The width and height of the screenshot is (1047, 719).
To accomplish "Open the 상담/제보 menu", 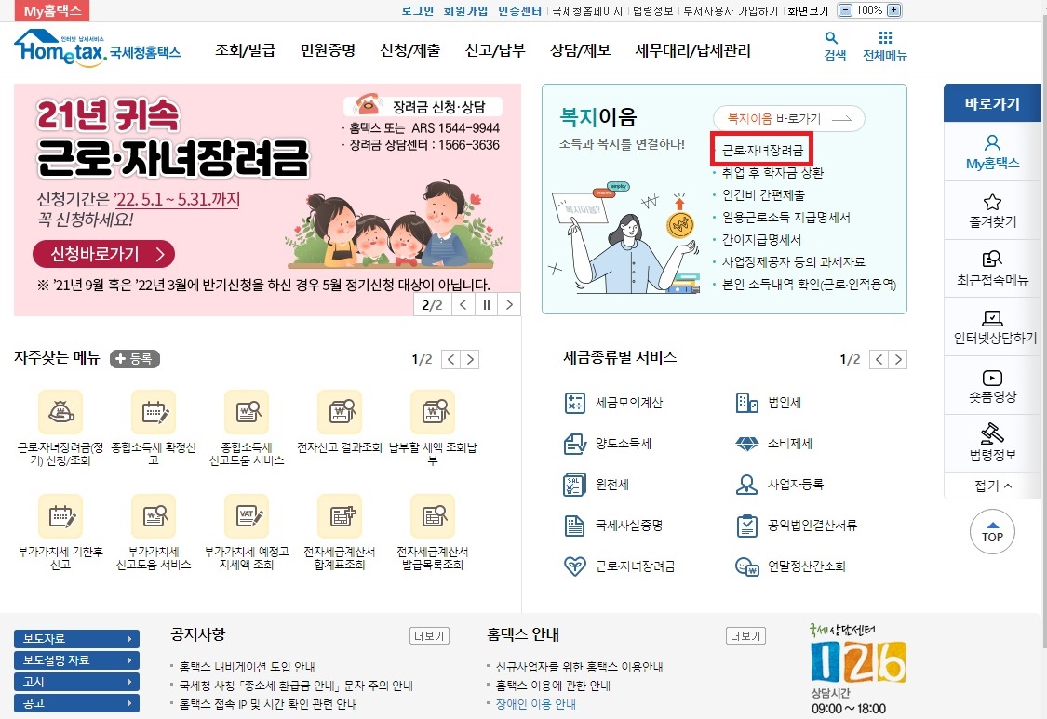I will click(x=580, y=50).
